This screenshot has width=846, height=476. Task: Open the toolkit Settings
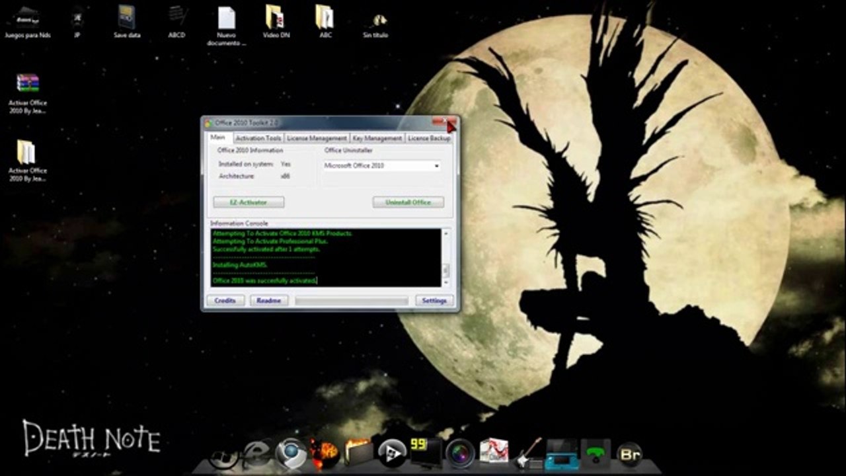click(x=434, y=301)
